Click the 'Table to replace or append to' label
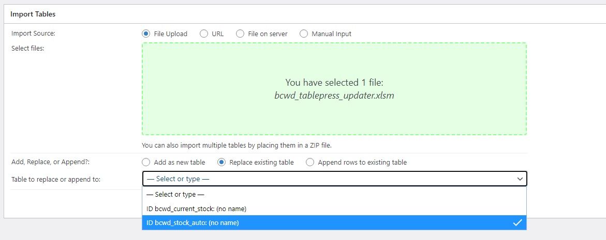This screenshot has width=606, height=240. click(56, 179)
